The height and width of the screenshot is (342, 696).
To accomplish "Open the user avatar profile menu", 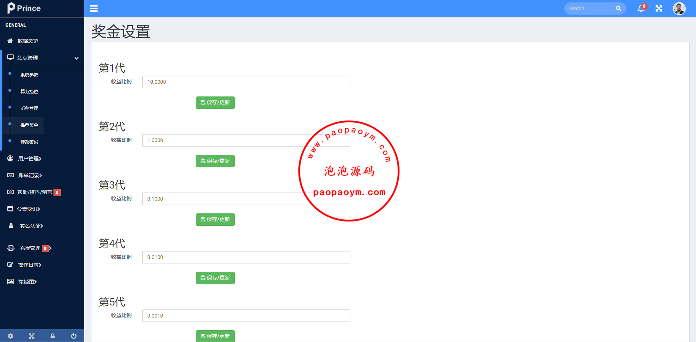I will [679, 8].
